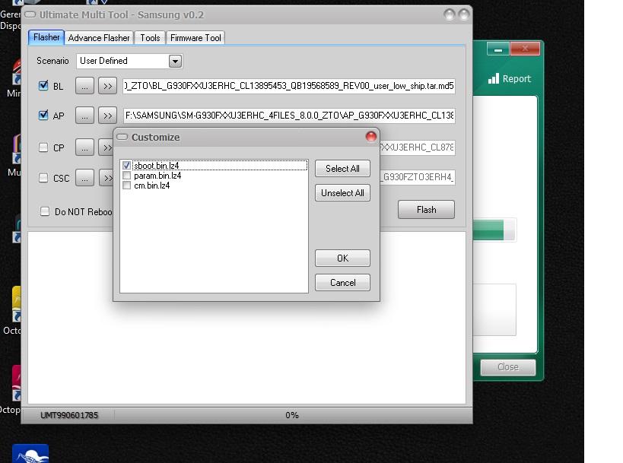Click the CP file path field
Screen dimensions: 623x463
[x=418, y=147]
